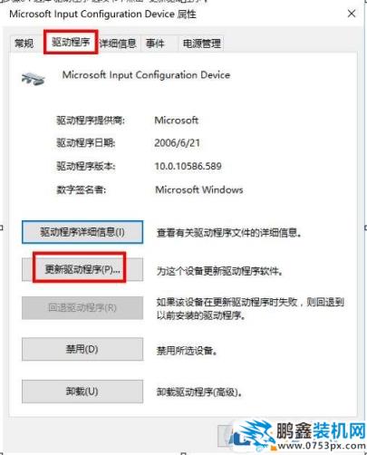Click the 卸载(U) button
Image resolution: width=367 pixels, height=455 pixels.
pos(82,392)
